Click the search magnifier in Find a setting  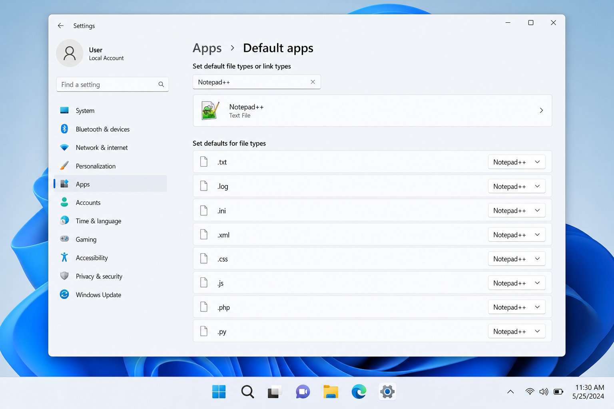(x=161, y=84)
